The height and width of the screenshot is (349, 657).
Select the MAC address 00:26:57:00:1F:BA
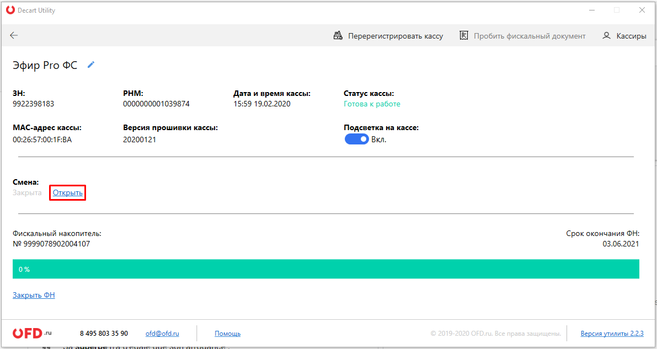point(42,139)
